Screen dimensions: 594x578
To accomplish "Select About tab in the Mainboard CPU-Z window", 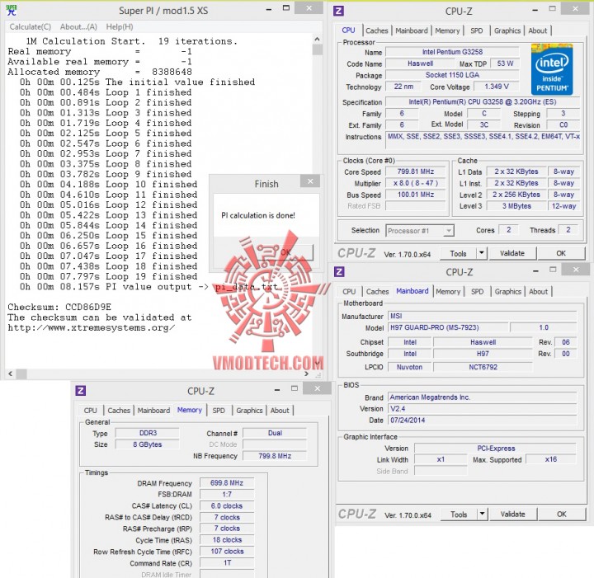I will tap(538, 291).
